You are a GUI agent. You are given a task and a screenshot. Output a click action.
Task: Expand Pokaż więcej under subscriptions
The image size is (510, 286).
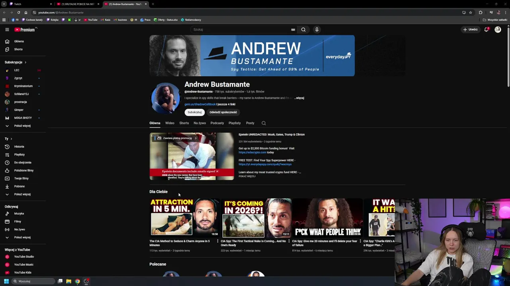coord(23,126)
